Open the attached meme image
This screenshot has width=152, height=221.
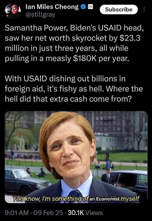pyautogui.click(x=76, y=157)
